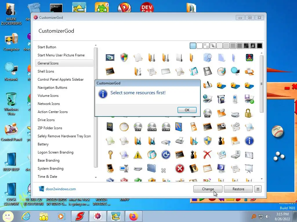
Task: Pick the light blue preview background swatch
Action: click(x=193, y=46)
